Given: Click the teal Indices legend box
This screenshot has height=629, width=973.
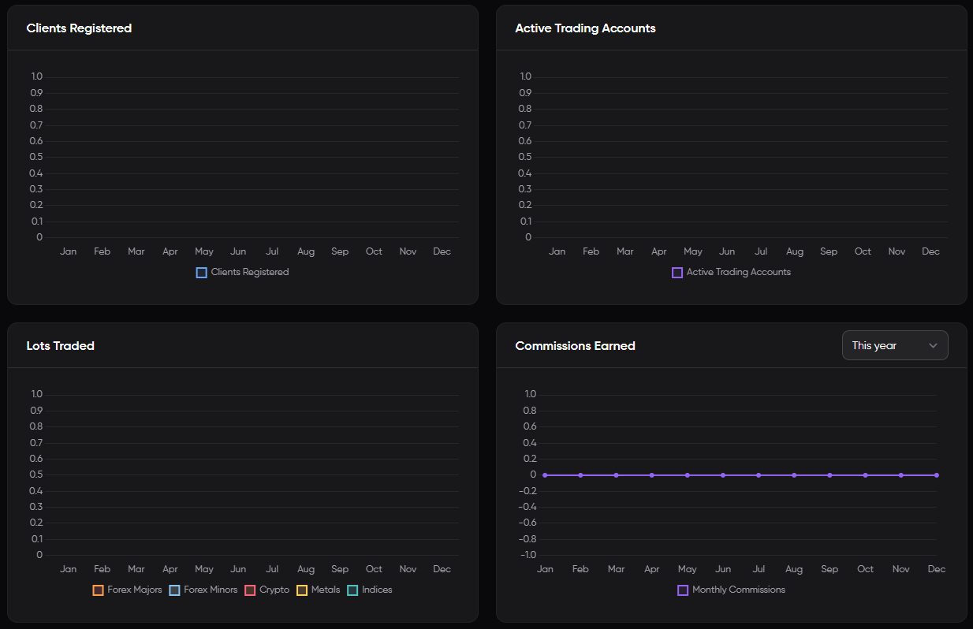Looking at the screenshot, I should [352, 590].
